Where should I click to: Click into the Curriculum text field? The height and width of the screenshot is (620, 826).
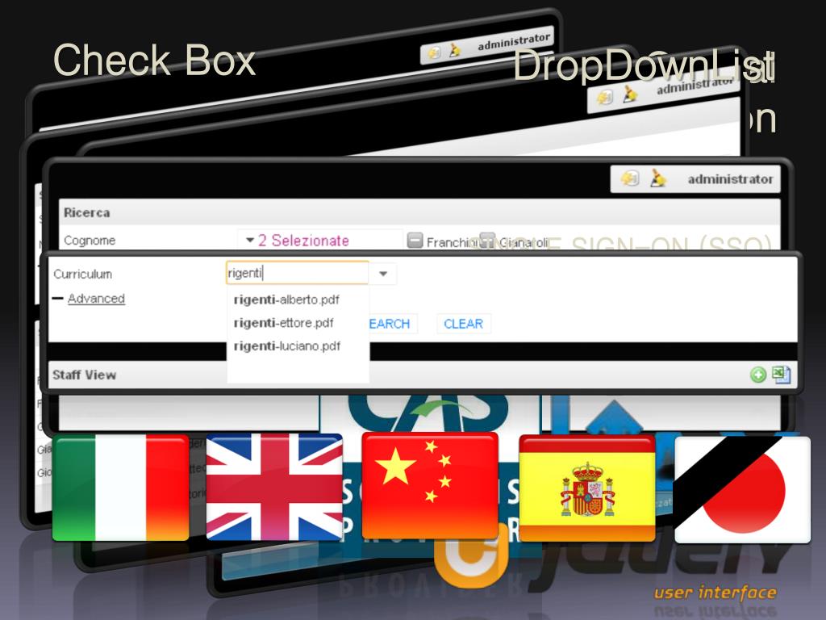click(x=298, y=273)
